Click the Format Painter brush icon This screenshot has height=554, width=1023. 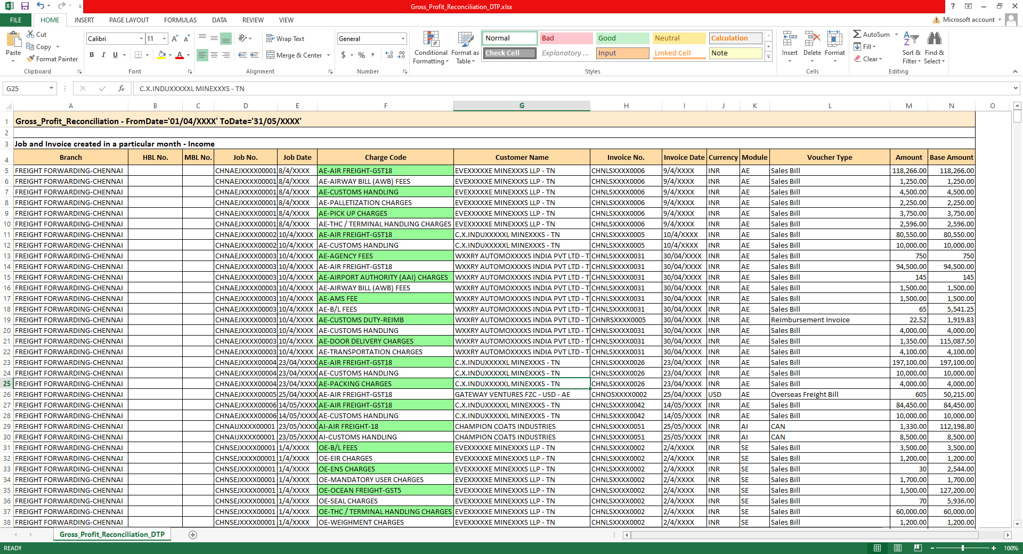[x=31, y=59]
